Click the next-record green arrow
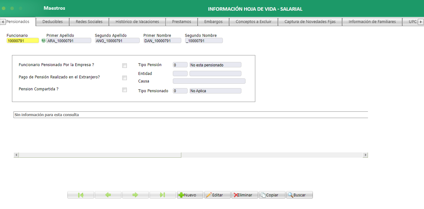Viewport: 424px width, 209px height. coord(135,195)
